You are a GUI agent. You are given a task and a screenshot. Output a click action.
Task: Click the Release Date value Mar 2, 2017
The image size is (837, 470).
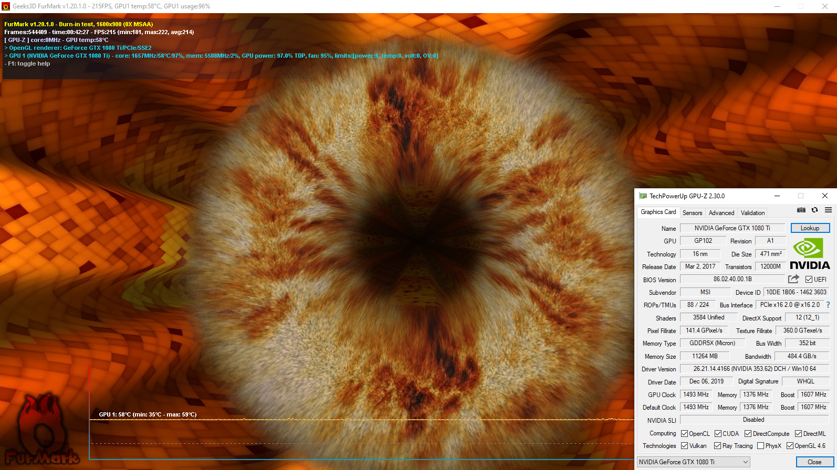(x=700, y=266)
